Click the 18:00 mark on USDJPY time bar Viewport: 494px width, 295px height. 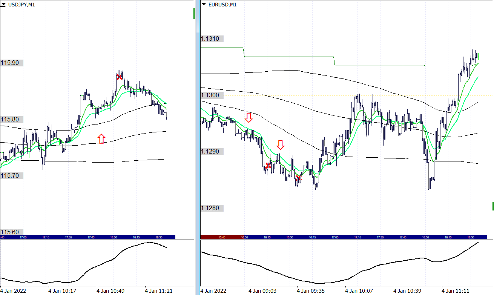click(x=114, y=237)
